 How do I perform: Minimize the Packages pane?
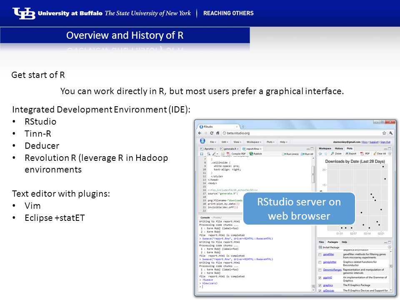[385, 242]
